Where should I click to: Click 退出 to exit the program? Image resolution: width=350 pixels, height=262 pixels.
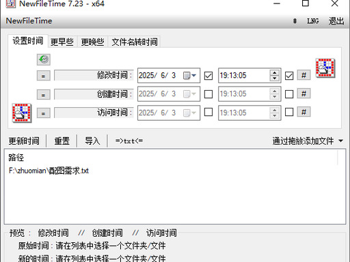tap(336, 21)
